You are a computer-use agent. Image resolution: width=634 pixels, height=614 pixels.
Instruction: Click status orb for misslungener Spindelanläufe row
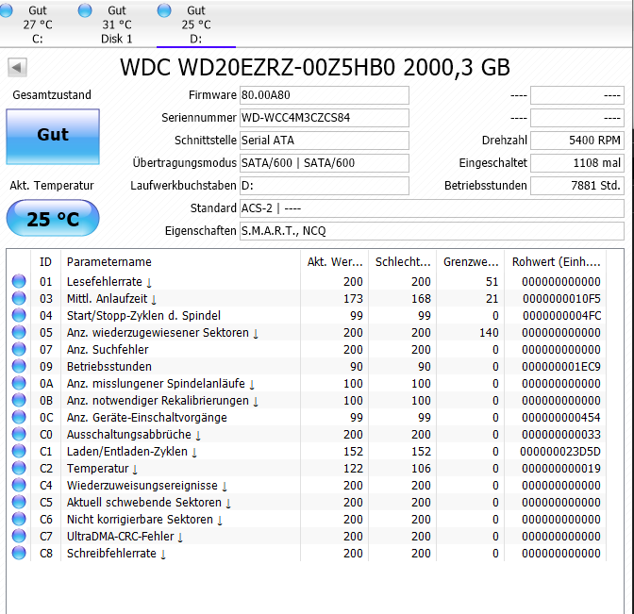19,383
